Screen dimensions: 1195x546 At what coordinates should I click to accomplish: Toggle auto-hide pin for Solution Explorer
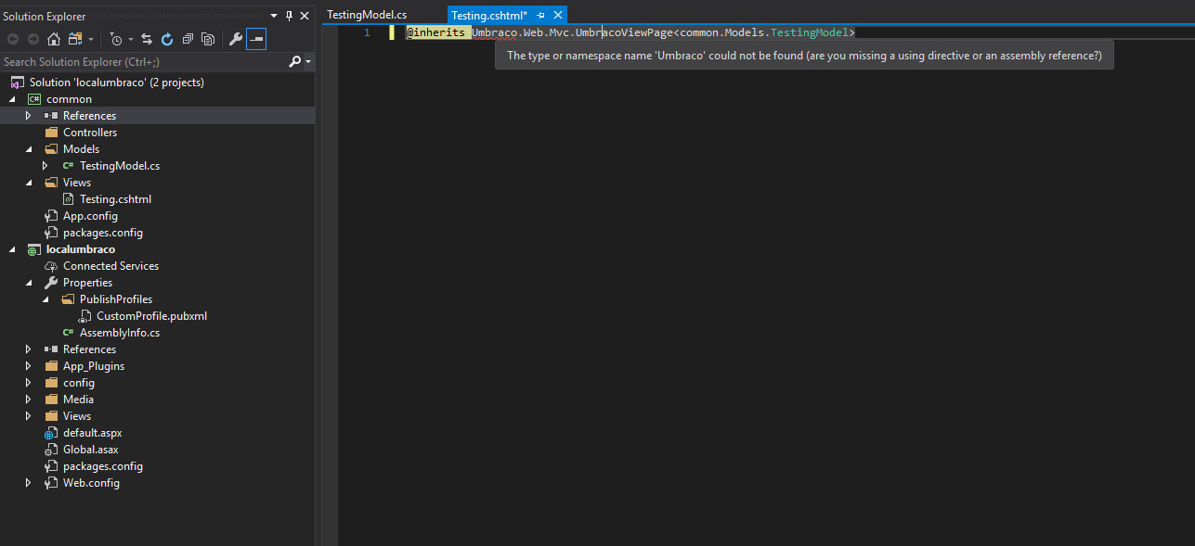point(290,16)
